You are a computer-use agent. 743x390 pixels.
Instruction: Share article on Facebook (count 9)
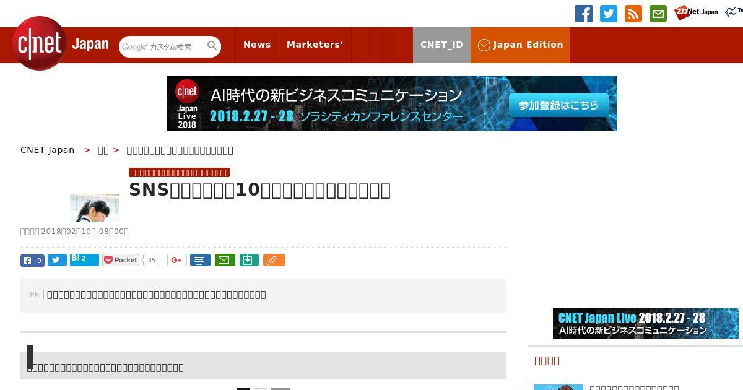point(32,261)
